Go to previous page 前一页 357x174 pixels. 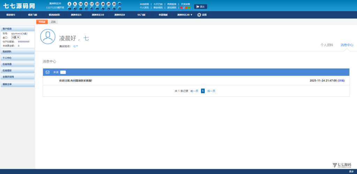tap(195, 91)
